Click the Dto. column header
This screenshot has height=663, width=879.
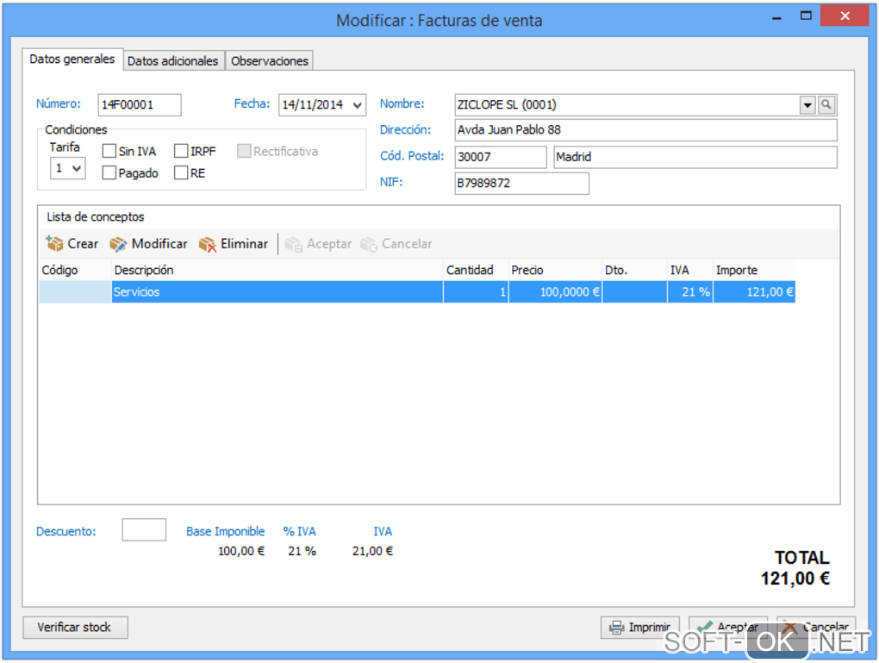pos(635,271)
